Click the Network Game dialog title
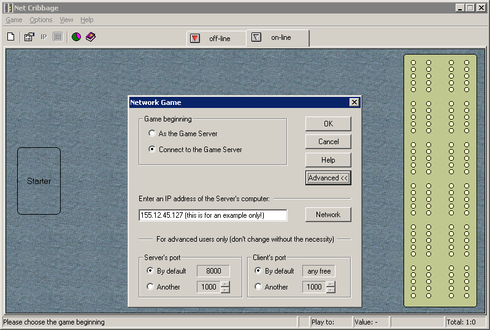The height and width of the screenshot is (330, 490). (156, 102)
